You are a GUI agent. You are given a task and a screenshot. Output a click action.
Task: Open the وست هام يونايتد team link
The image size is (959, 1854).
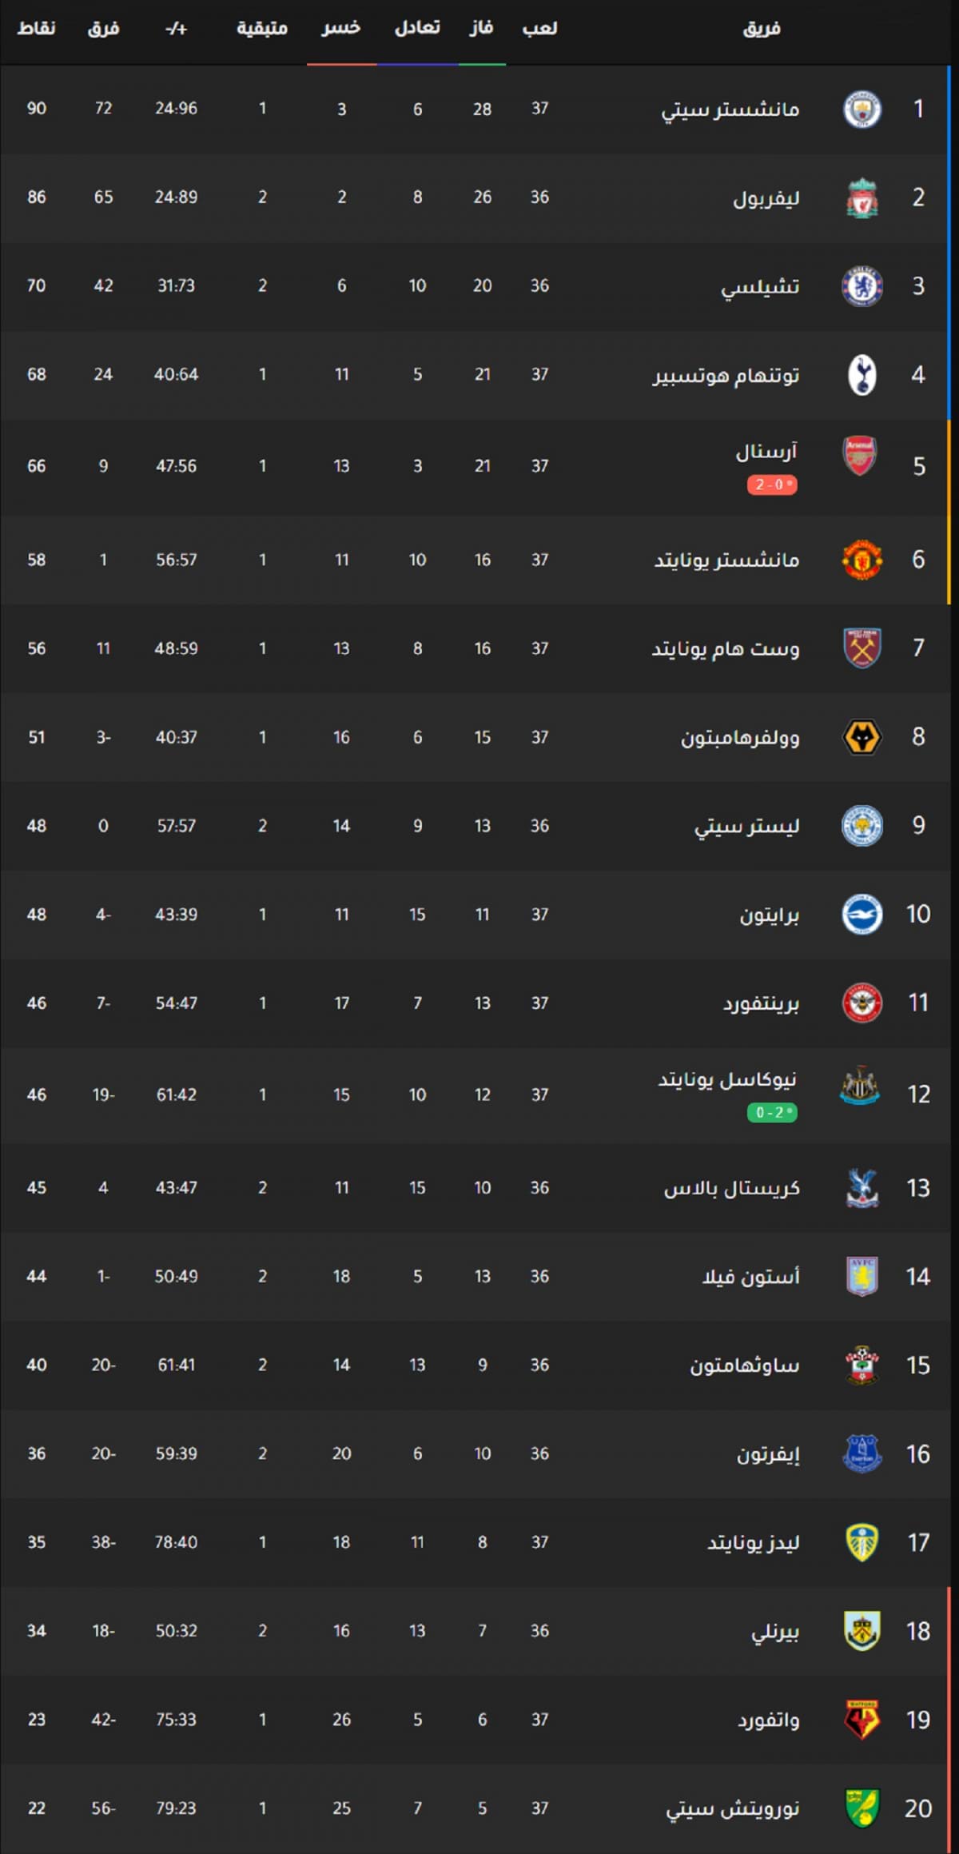click(726, 648)
